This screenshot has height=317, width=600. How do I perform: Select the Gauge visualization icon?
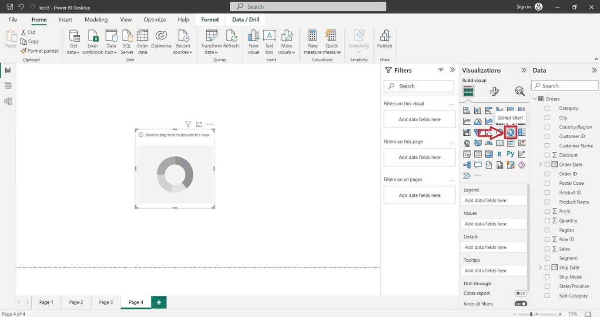(x=489, y=143)
